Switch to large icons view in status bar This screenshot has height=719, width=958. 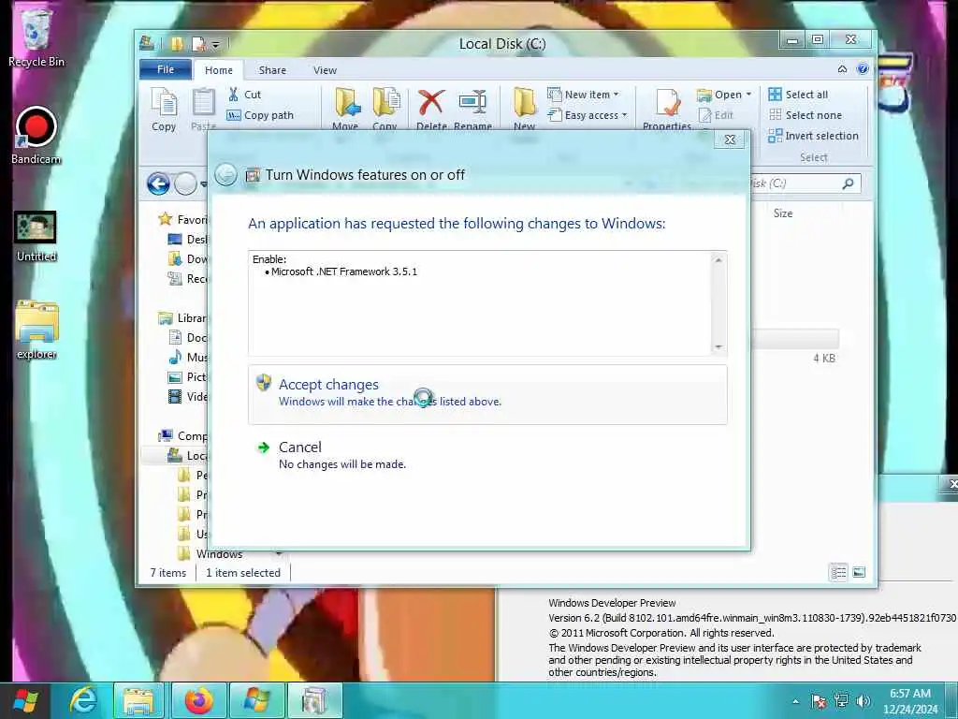coord(859,572)
